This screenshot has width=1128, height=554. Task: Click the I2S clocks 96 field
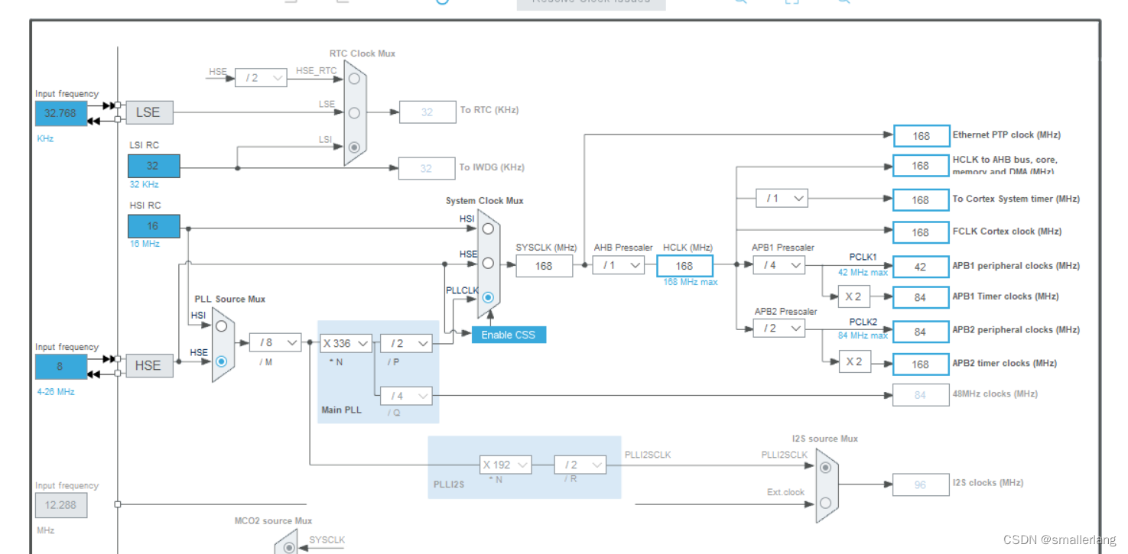[922, 484]
